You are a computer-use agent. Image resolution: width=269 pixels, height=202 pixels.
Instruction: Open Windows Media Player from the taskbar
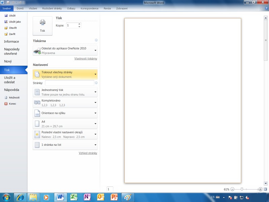point(46,197)
